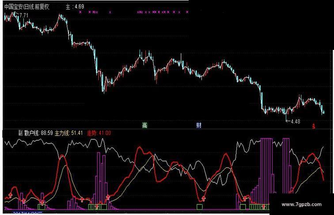Click the 散户线: 88.59 indicator label

pos(38,133)
